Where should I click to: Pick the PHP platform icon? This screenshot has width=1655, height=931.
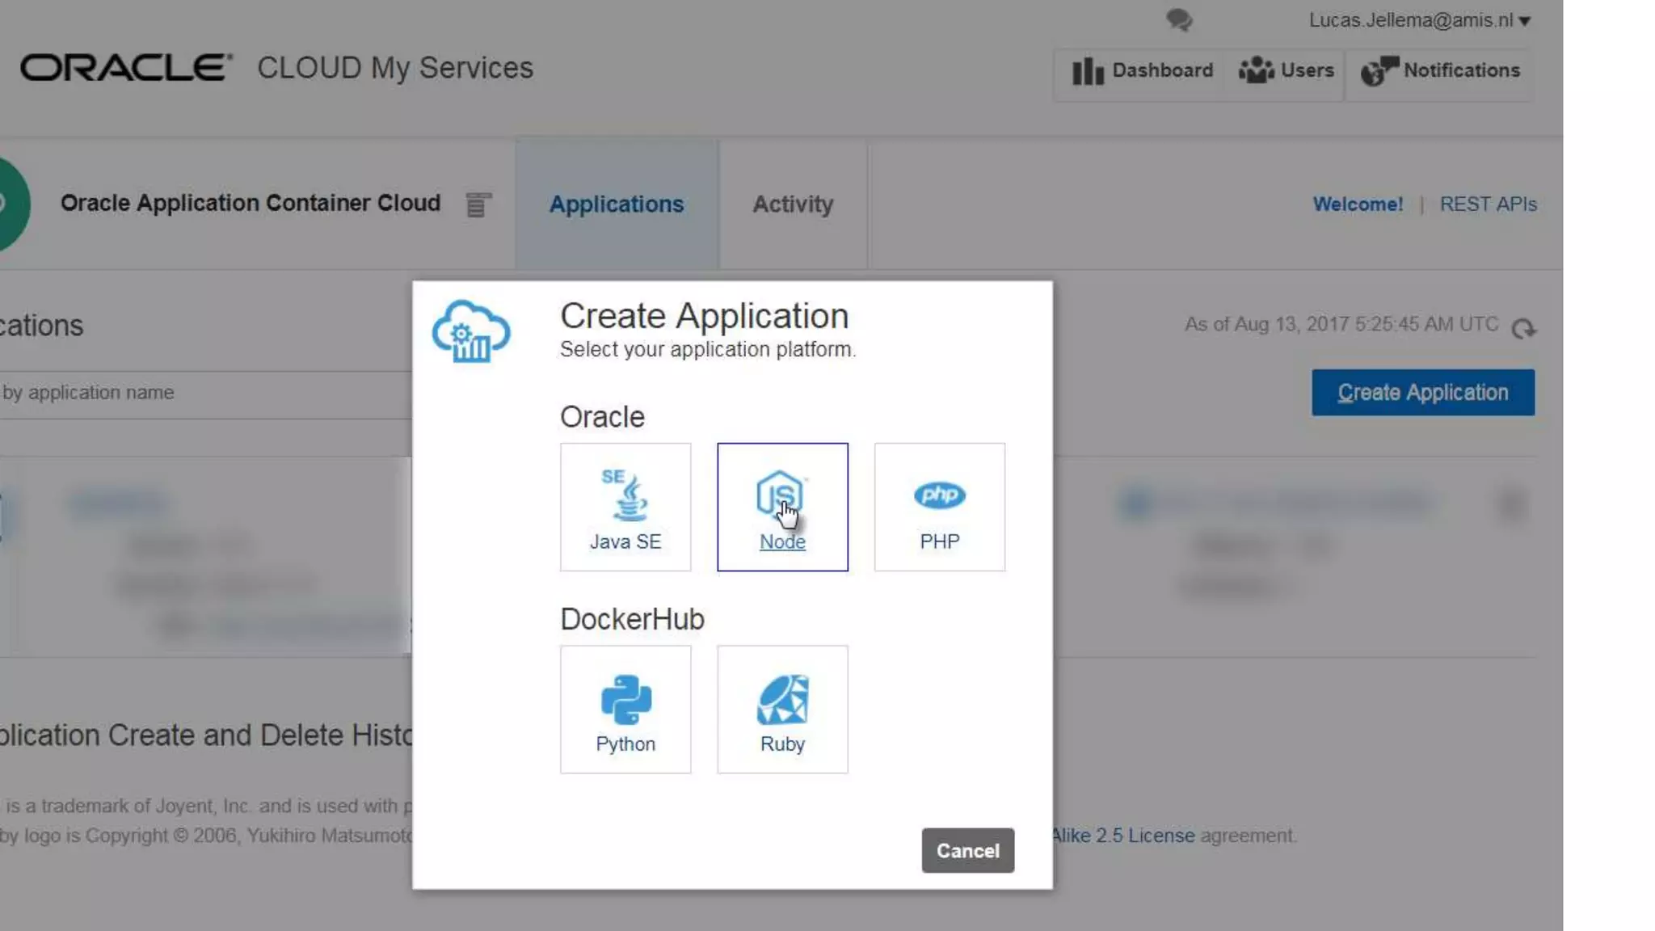click(939, 506)
